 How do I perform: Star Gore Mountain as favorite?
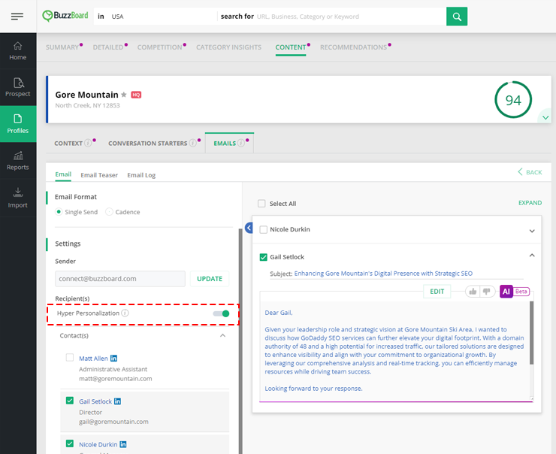[124, 95]
